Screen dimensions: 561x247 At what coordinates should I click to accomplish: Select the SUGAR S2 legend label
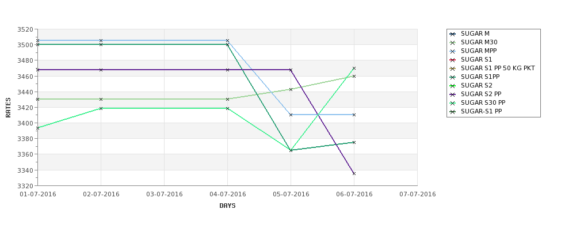click(476, 86)
